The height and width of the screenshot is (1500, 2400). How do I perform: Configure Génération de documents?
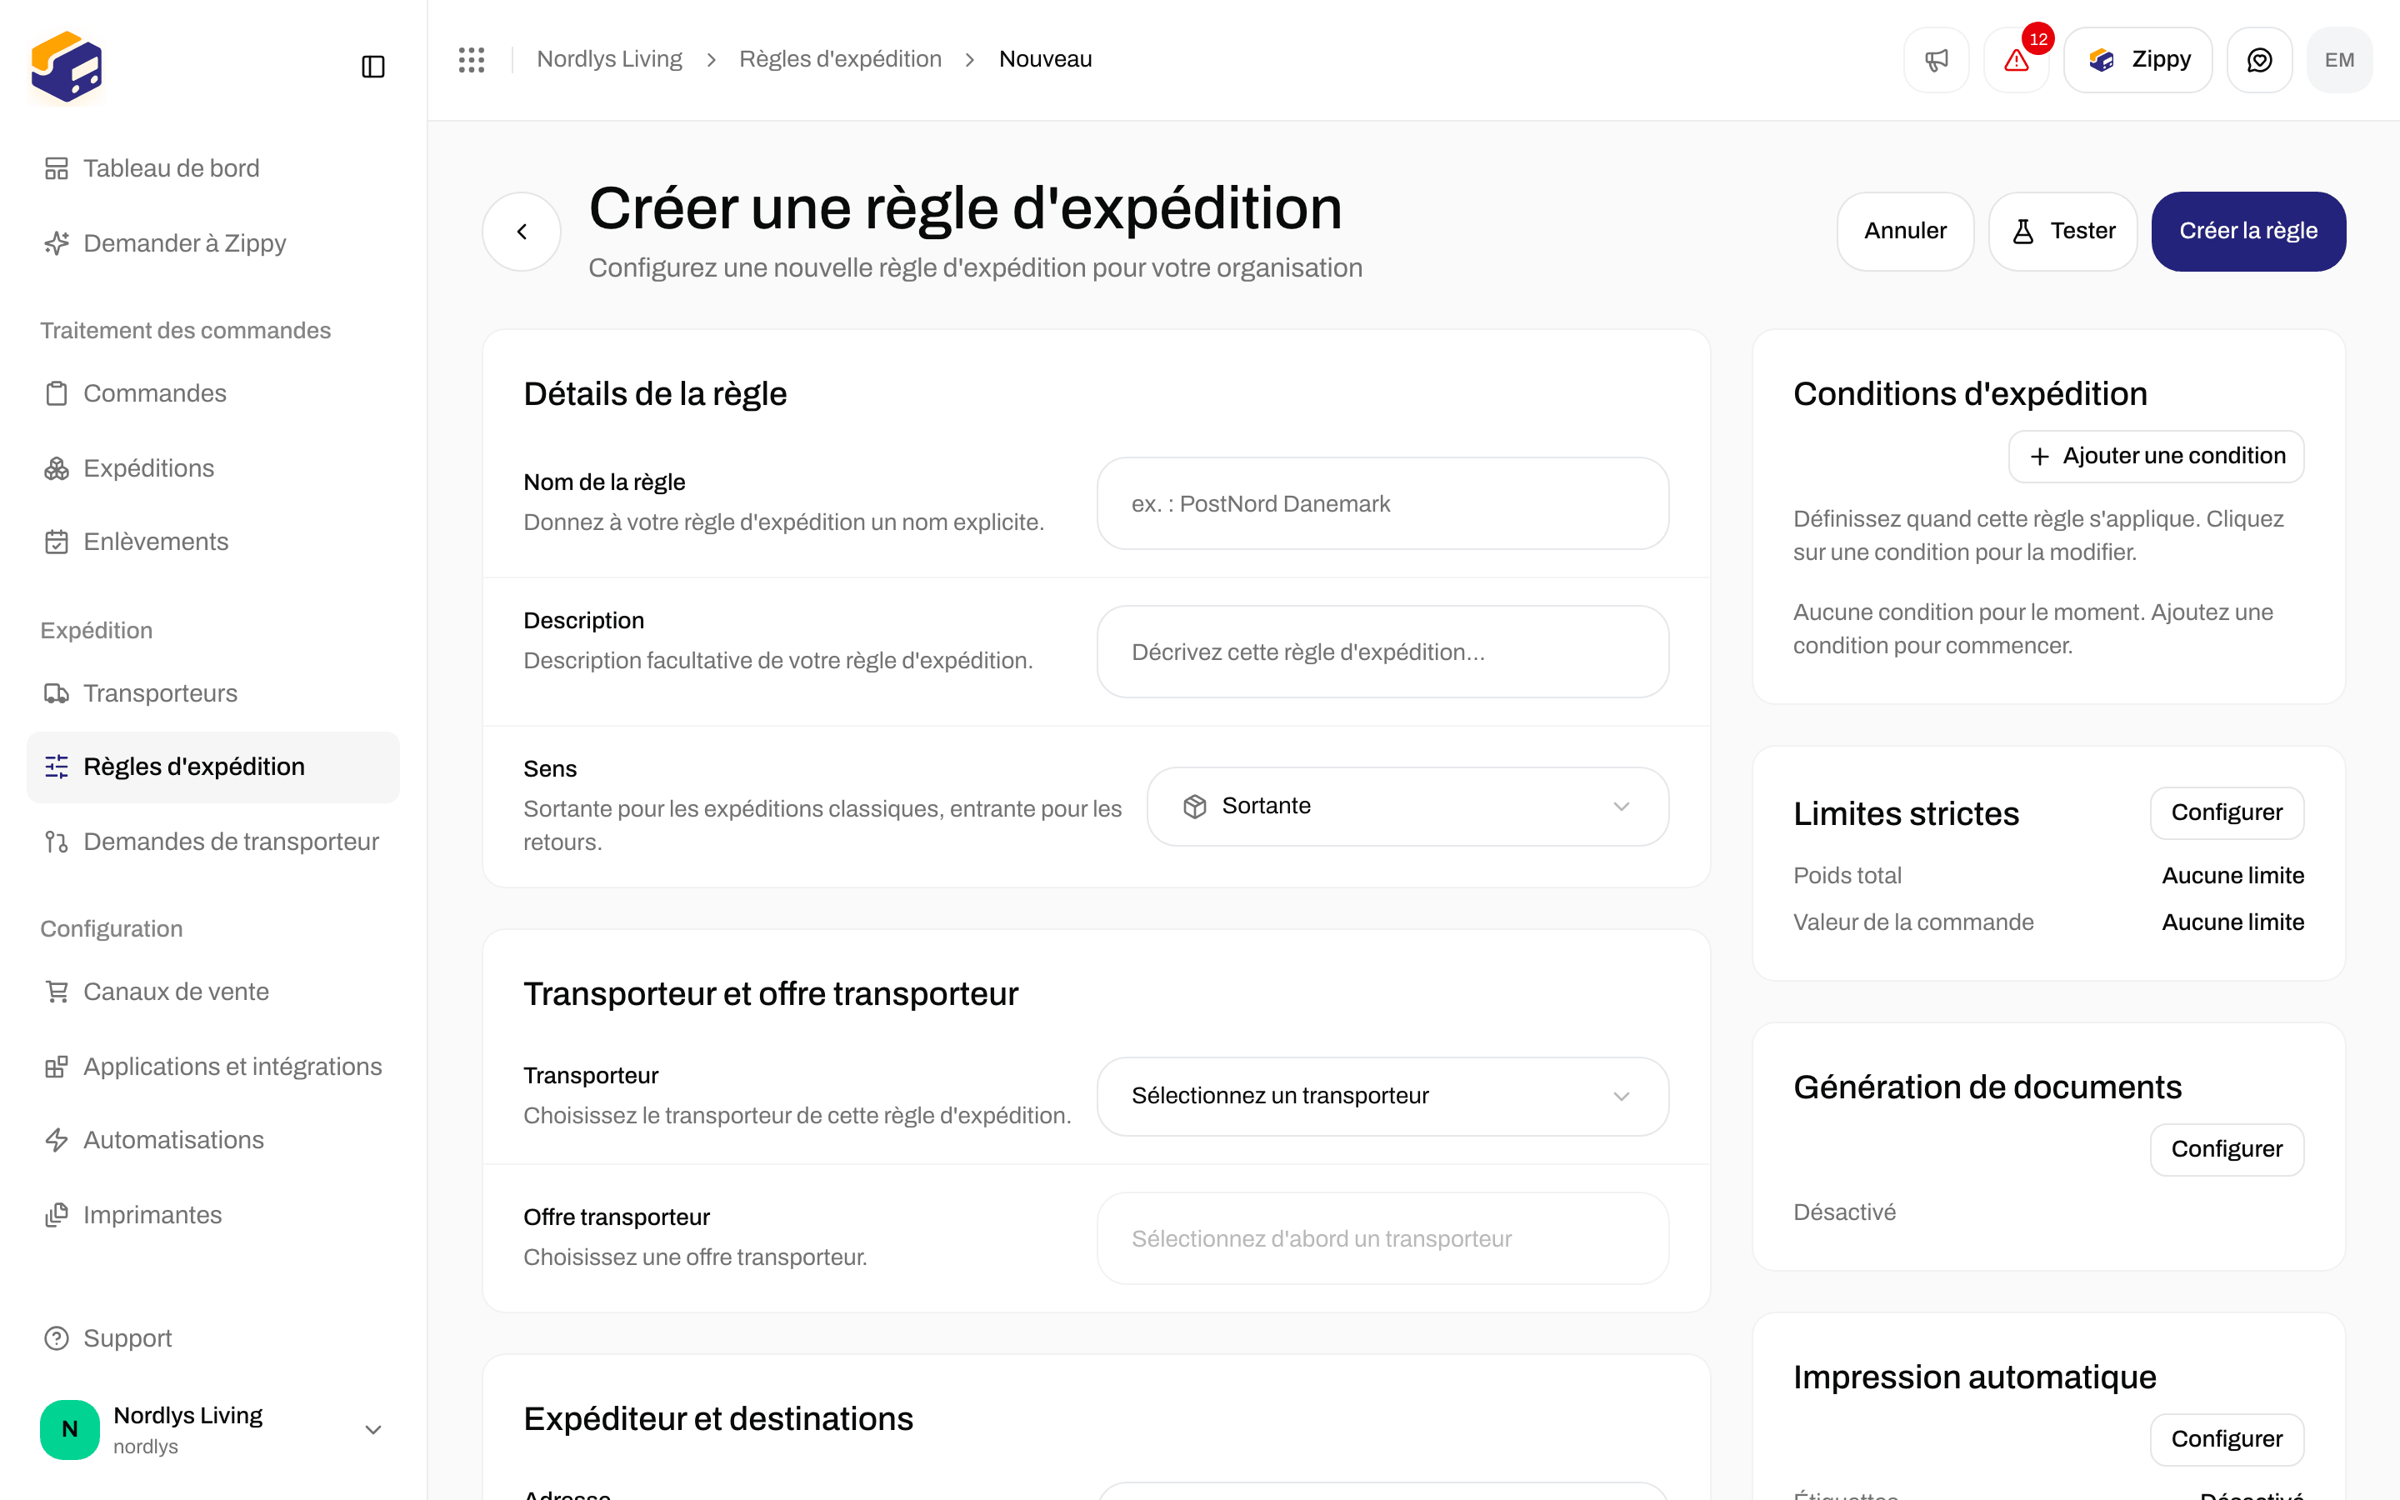point(2227,1149)
